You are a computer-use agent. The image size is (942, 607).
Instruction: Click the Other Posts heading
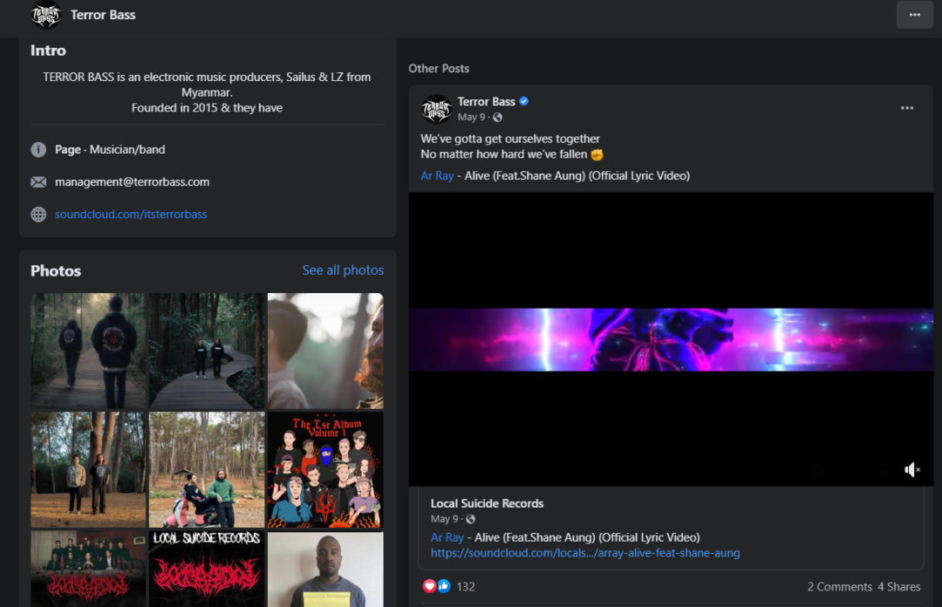click(439, 69)
